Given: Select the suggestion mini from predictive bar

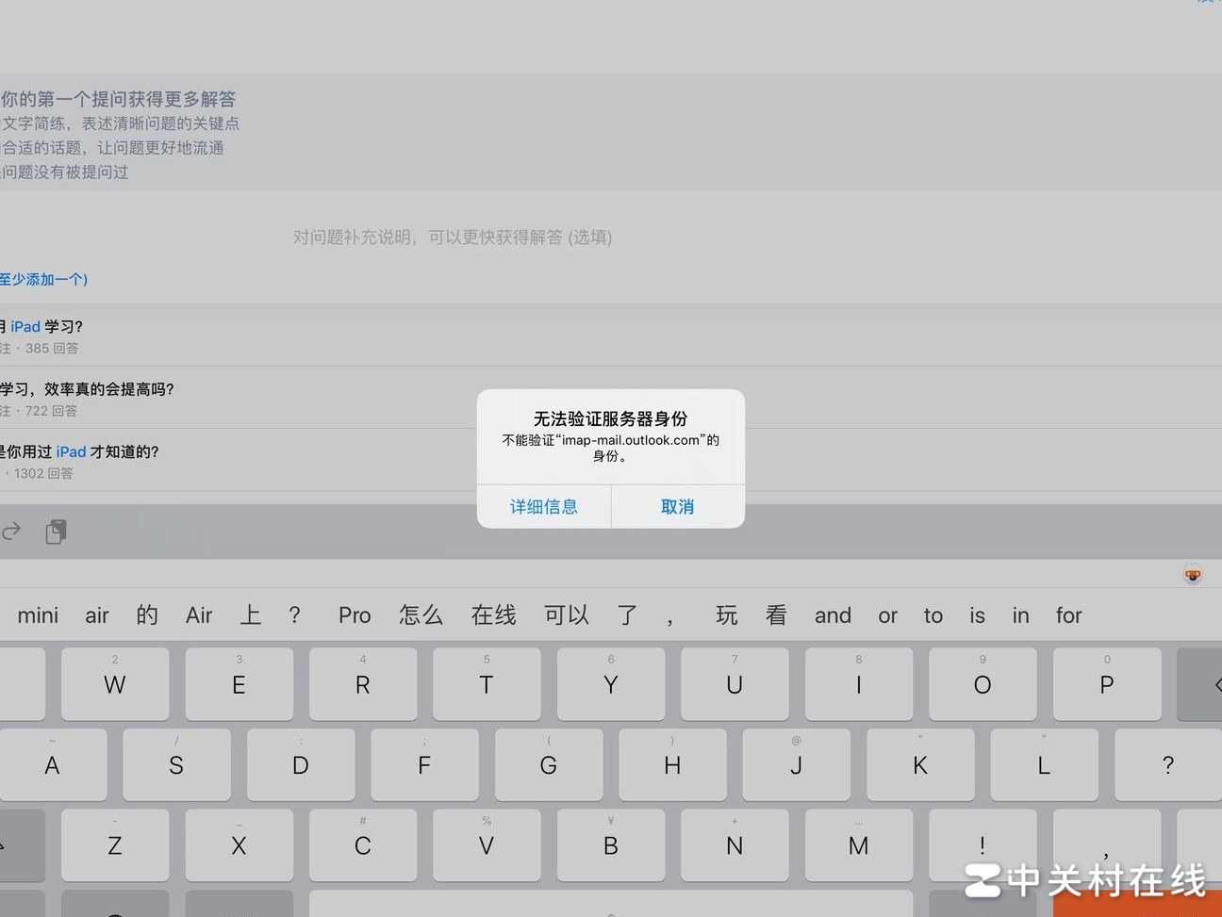Looking at the screenshot, I should 38,614.
